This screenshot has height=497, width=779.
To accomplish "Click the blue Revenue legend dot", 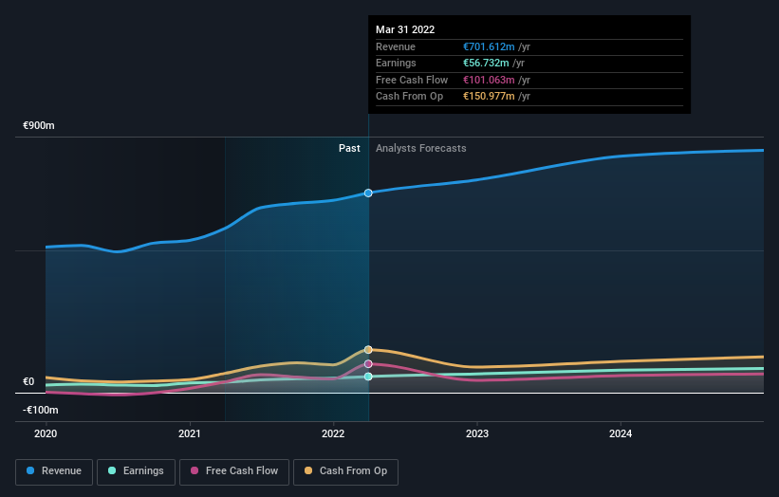I will pyautogui.click(x=30, y=470).
